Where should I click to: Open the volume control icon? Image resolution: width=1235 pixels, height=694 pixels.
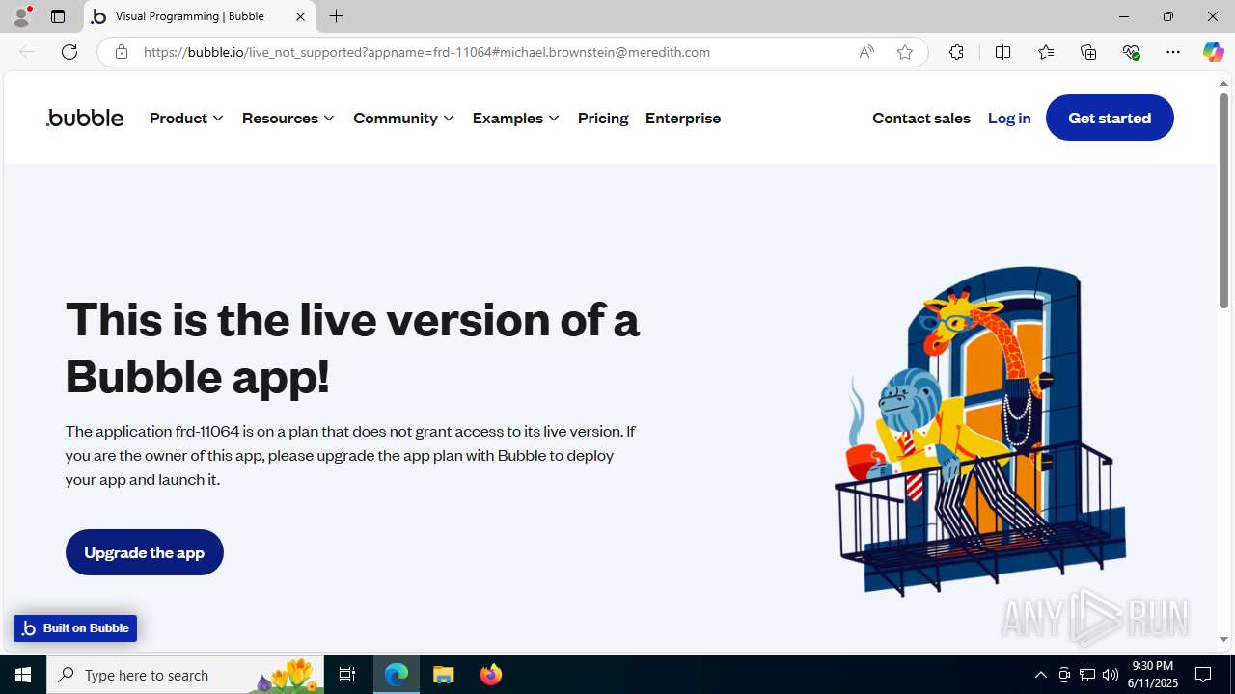point(1111,675)
